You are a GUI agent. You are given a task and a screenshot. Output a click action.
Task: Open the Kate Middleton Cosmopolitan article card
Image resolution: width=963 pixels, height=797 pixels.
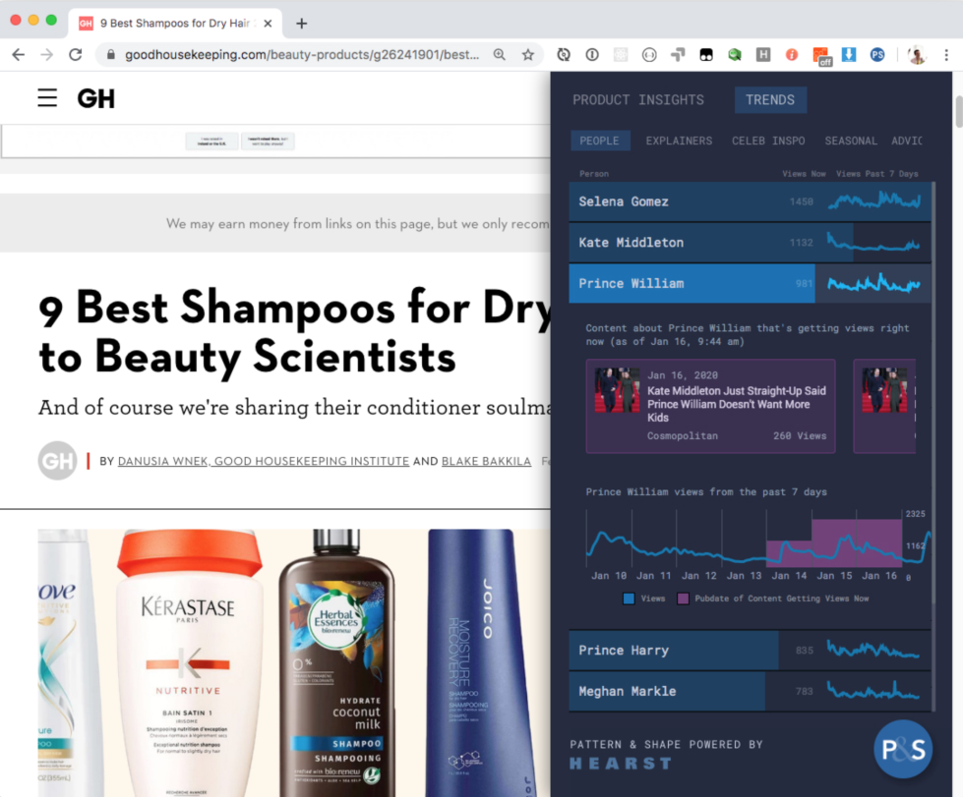click(x=710, y=406)
